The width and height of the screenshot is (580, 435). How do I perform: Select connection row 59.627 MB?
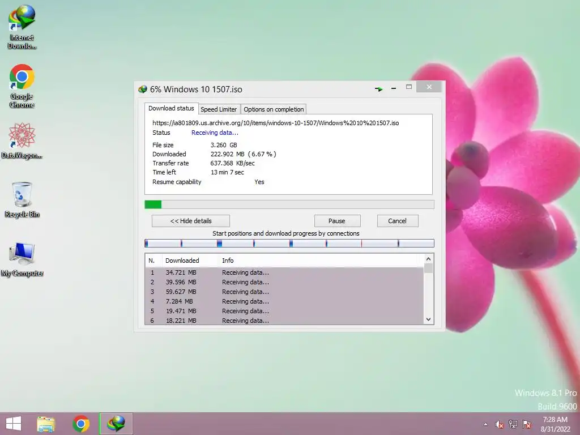pyautogui.click(x=284, y=292)
